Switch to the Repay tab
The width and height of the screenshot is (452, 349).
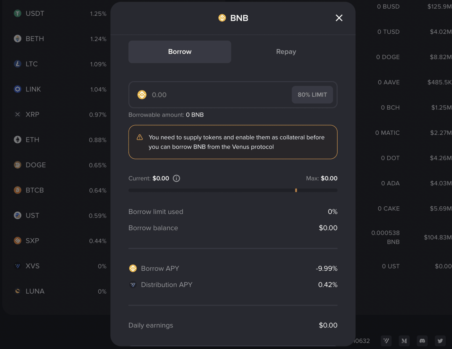(x=286, y=52)
